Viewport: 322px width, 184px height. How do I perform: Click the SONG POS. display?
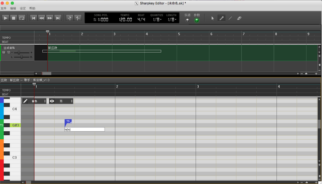pos(101,20)
